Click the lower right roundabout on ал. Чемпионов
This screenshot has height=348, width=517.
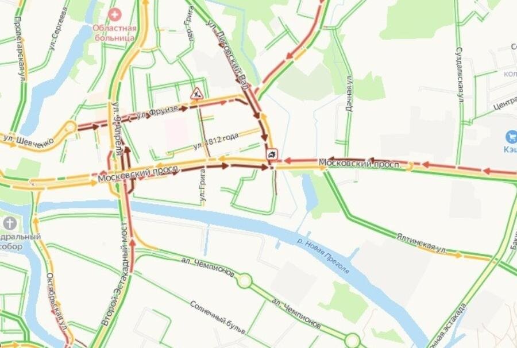coord(352,340)
